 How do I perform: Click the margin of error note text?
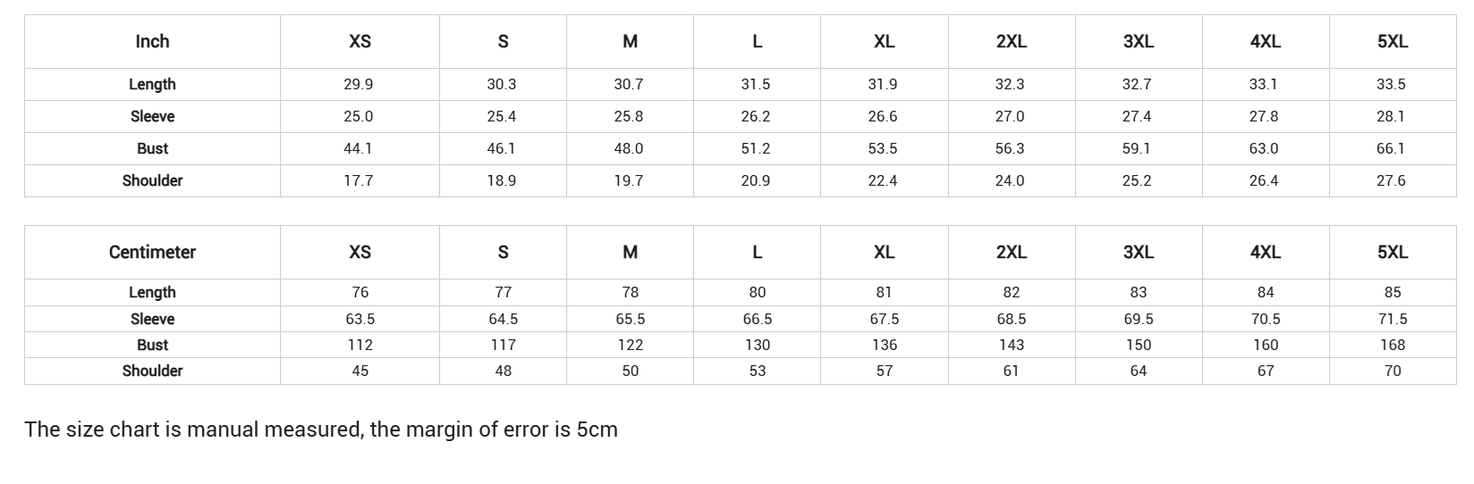point(321,430)
